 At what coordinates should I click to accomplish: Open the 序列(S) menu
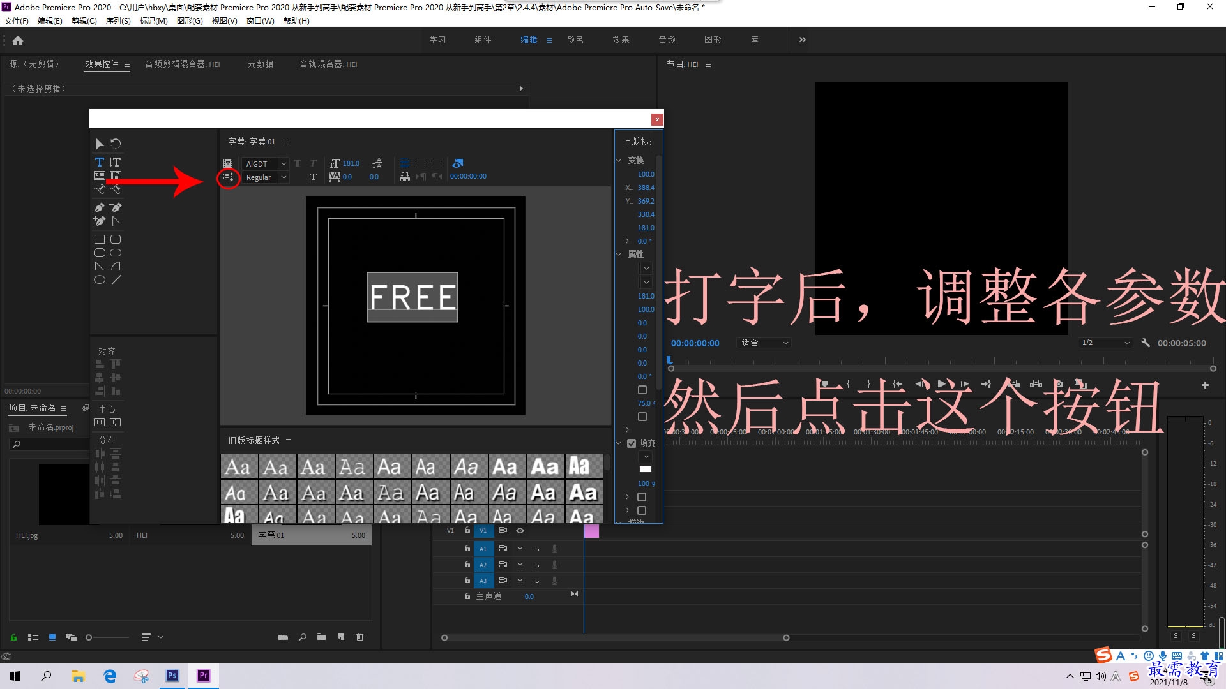point(118,21)
